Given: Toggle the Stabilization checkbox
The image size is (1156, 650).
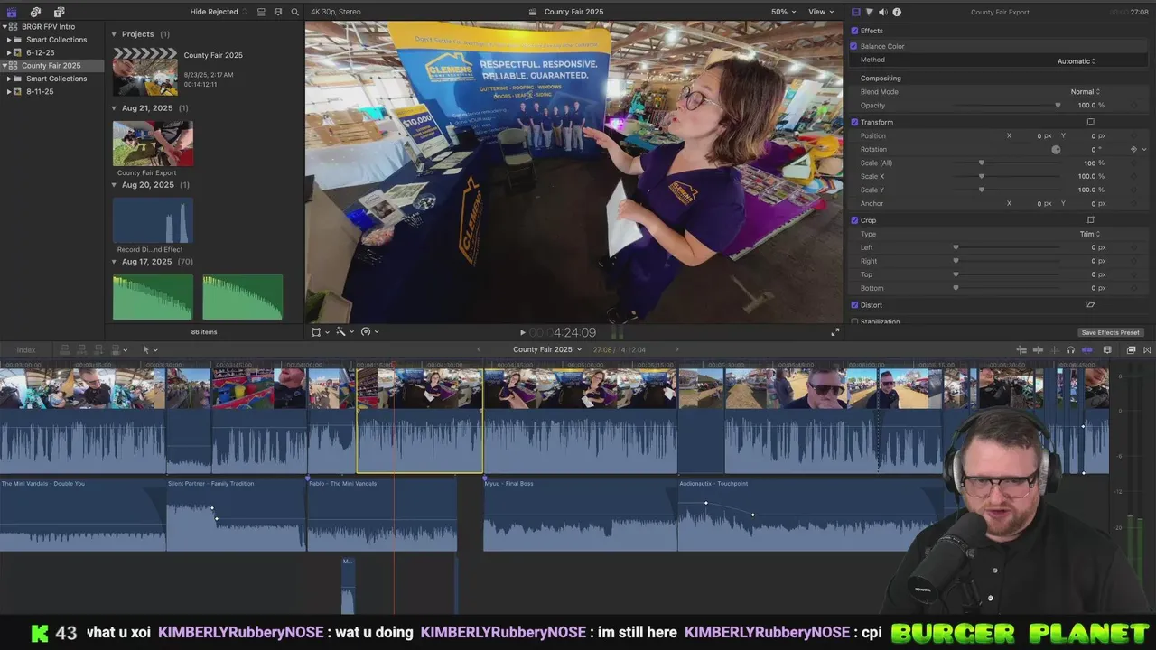Looking at the screenshot, I should (854, 321).
